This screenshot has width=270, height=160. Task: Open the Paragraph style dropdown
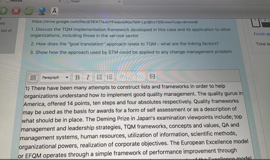click(x=56, y=78)
